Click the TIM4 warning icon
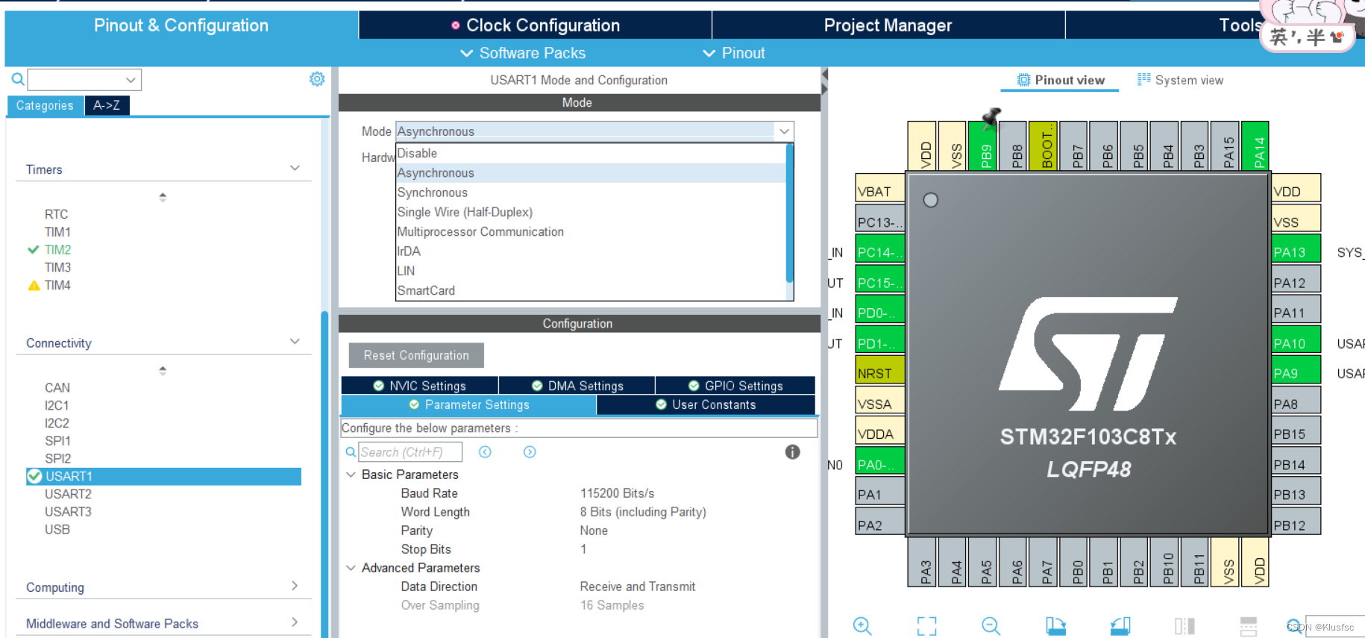The image size is (1365, 638). [x=34, y=285]
